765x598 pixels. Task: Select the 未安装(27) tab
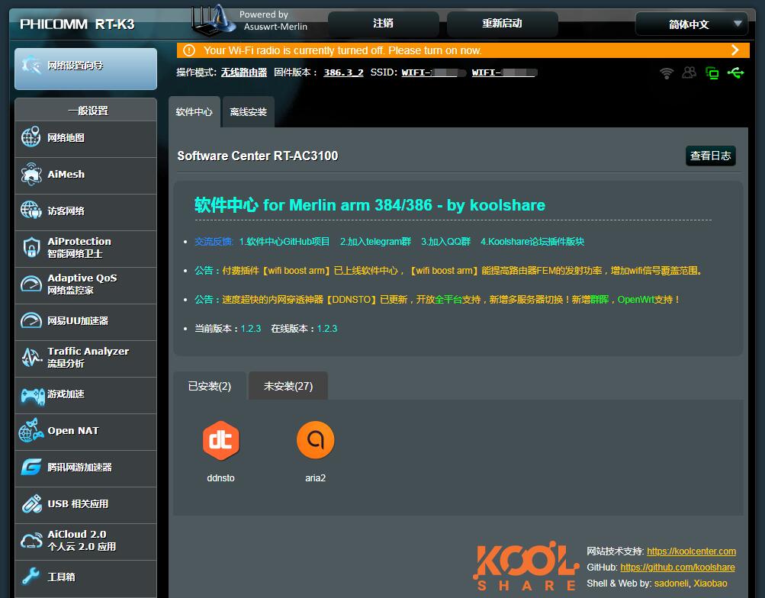coord(288,386)
